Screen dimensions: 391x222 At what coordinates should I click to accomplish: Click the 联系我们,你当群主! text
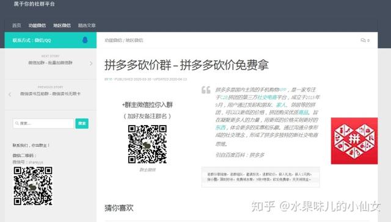(x=31, y=145)
